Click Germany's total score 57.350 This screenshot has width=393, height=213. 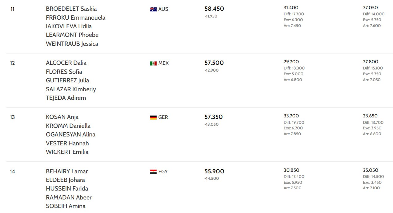pos(214,117)
